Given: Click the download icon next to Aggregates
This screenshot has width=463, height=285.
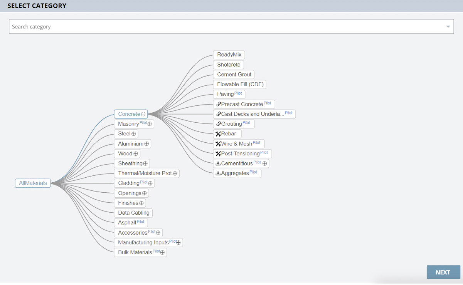Looking at the screenshot, I should click(x=218, y=173).
